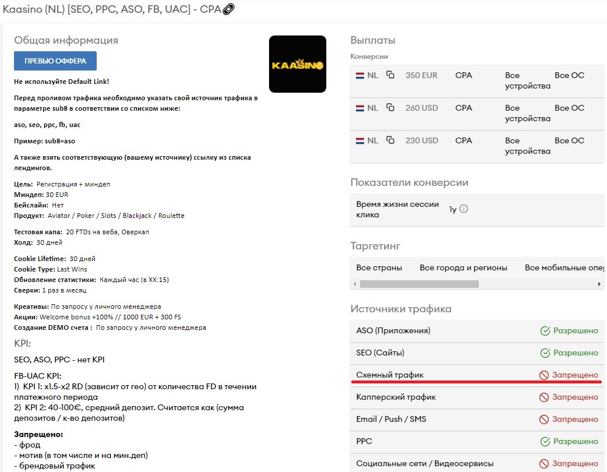607x472 pixels.
Task: Open the ПРЕВЬЮ ОФФЕРА preview button
Action: (55, 61)
